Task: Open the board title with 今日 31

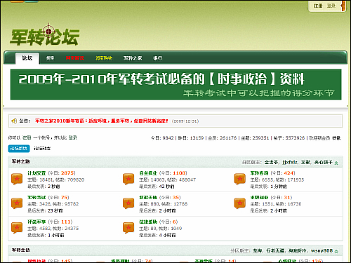Action: click(259, 198)
